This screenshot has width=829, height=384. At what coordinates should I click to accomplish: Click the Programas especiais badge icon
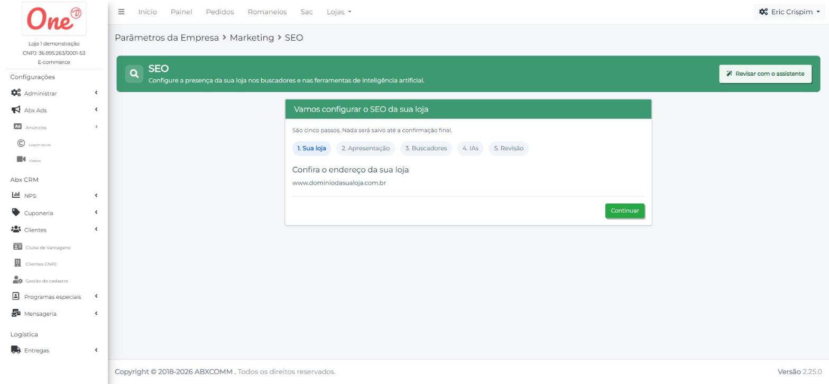click(x=16, y=296)
